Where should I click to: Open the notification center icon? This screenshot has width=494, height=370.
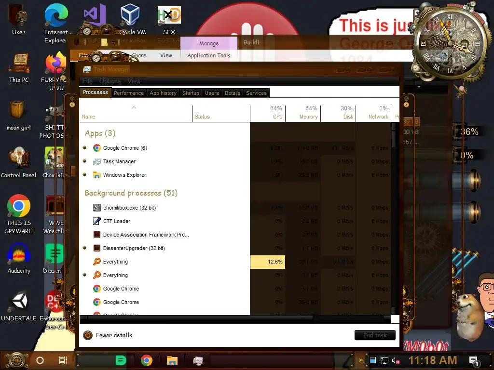pos(474,361)
